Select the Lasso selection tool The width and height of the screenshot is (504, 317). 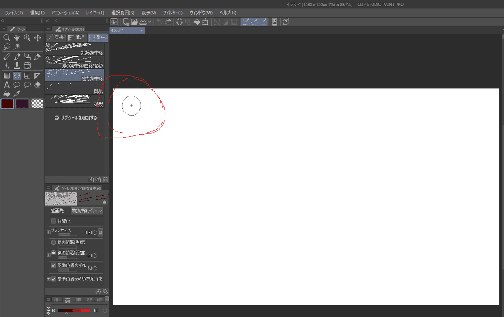tap(7, 47)
